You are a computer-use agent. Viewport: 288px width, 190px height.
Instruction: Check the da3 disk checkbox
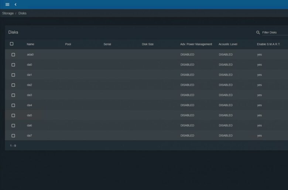point(13,95)
